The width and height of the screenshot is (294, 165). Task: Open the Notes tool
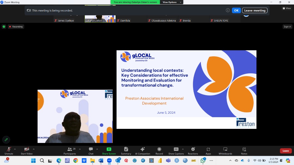pos(244,151)
